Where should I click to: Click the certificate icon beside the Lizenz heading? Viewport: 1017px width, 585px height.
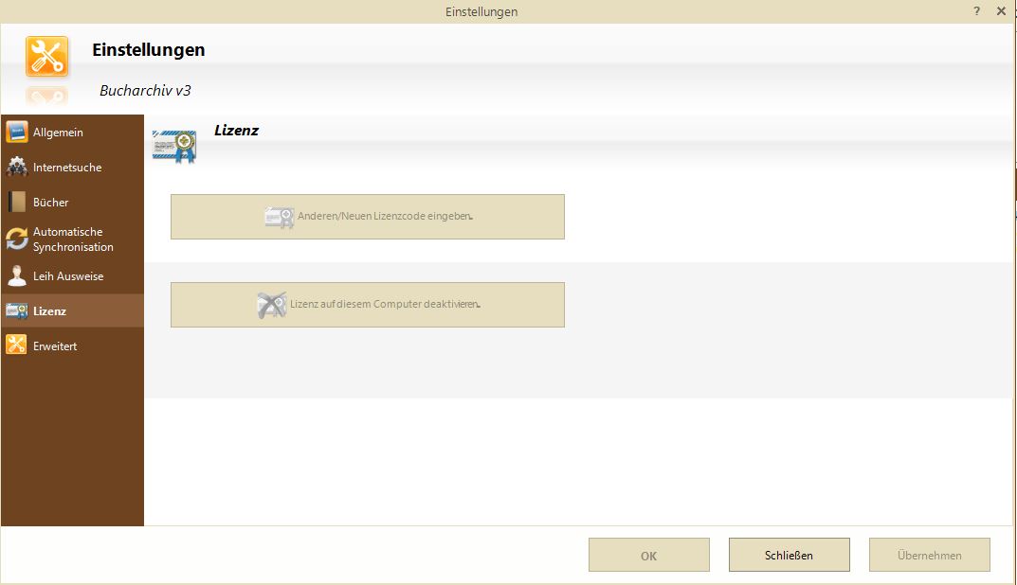pyautogui.click(x=174, y=146)
